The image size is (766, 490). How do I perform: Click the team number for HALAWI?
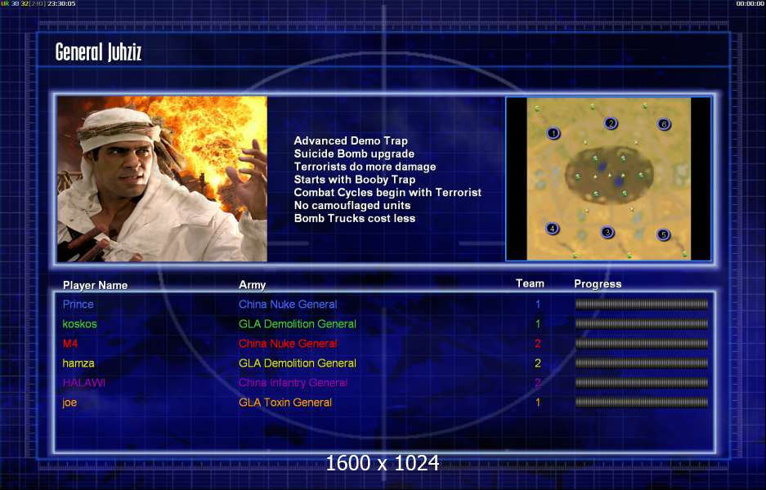point(538,383)
